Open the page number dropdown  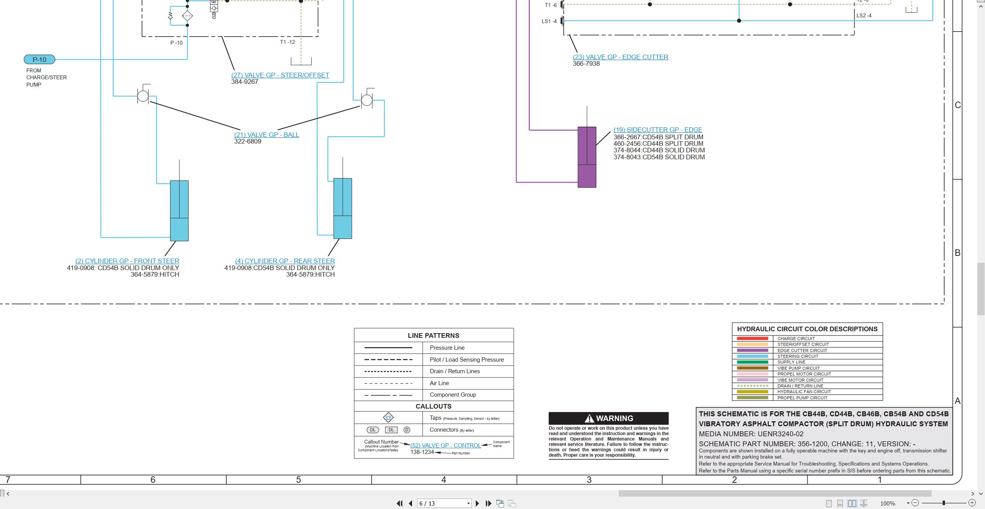pyautogui.click(x=468, y=503)
